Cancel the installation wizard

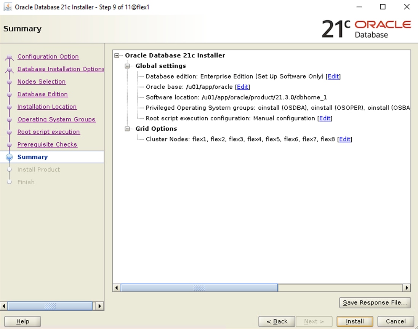pos(396,321)
